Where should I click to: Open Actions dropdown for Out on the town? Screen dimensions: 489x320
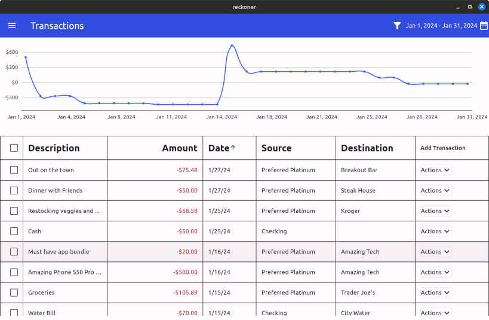point(436,170)
